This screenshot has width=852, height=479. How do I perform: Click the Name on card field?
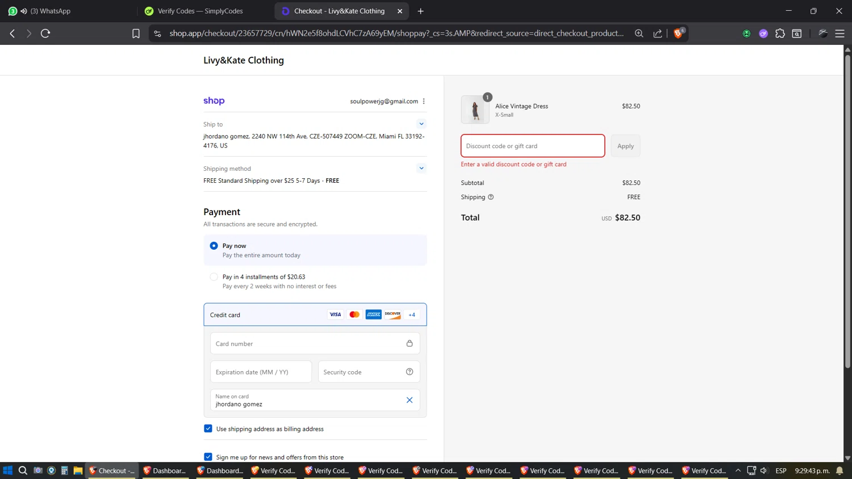pos(315,400)
